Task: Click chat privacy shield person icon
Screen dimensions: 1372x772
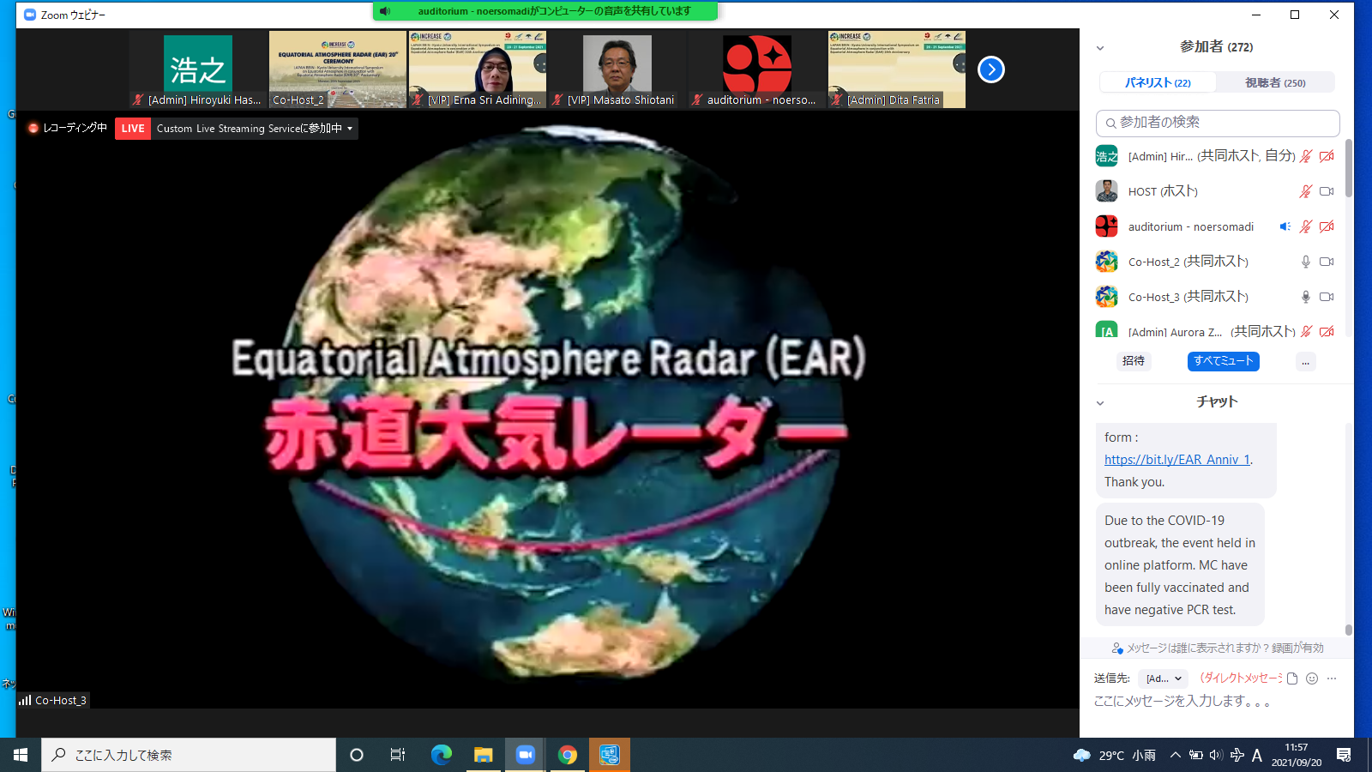Action: click(x=1117, y=648)
